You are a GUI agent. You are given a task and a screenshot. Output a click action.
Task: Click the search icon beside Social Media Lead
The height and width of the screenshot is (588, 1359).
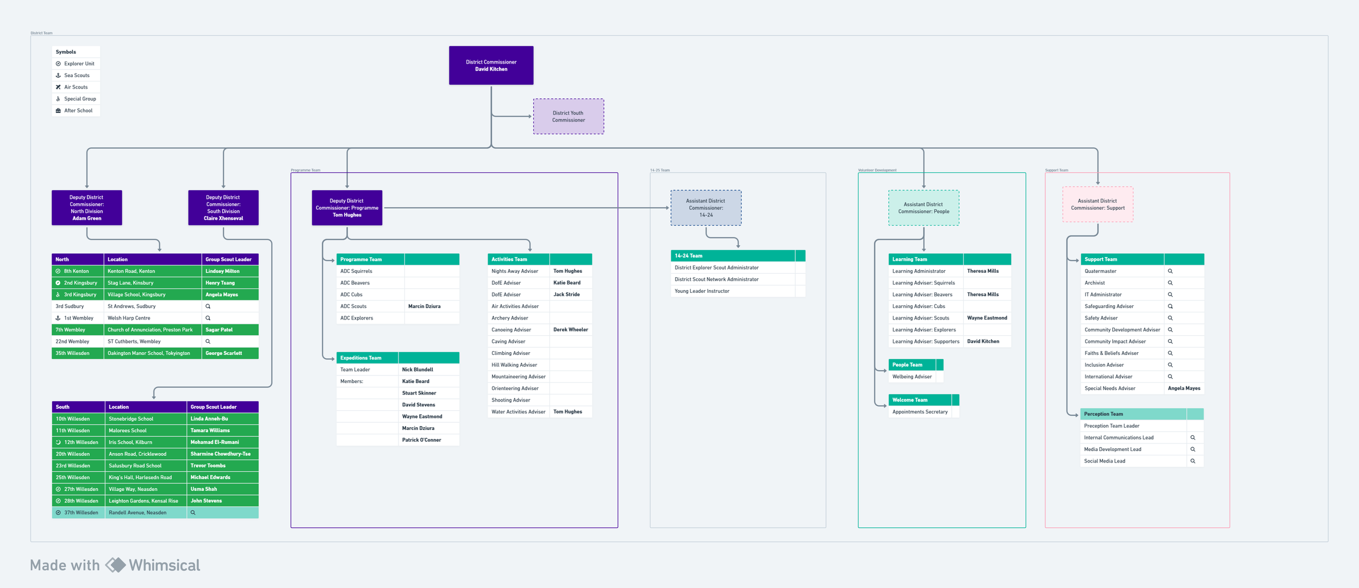click(x=1193, y=461)
